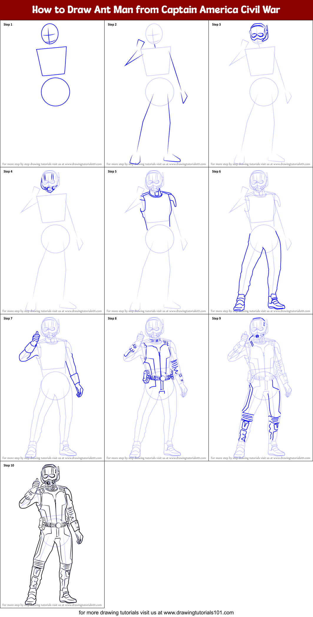Select the Step 5 torso outline panel

tap(156, 241)
